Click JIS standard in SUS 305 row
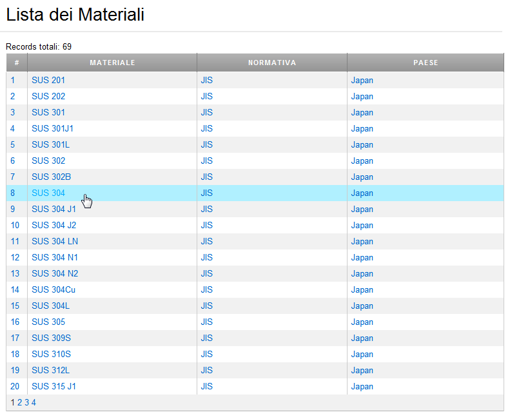The width and height of the screenshot is (510, 419). click(206, 322)
